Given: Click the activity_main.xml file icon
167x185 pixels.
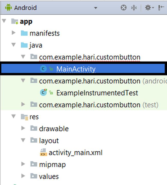Looking at the screenshot, I should [x=43, y=153].
